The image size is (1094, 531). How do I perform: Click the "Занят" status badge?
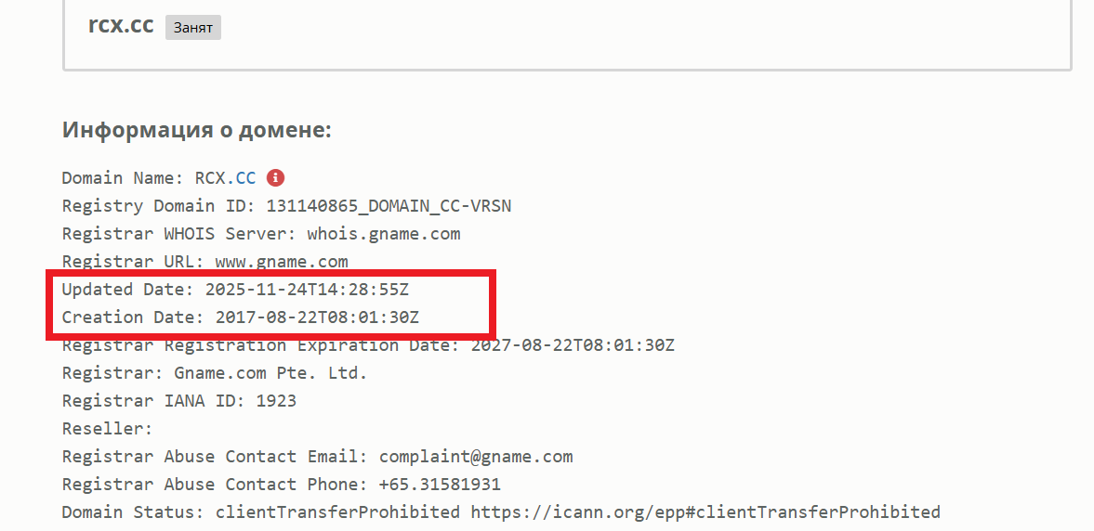pos(193,27)
